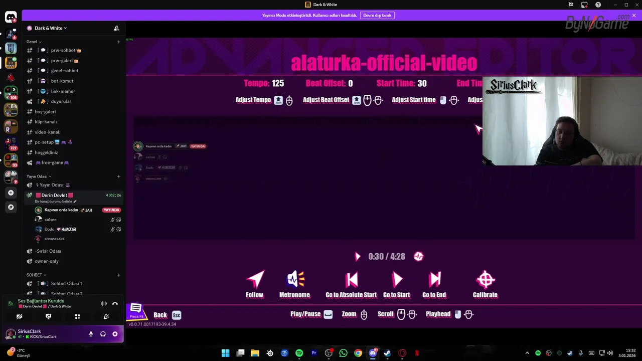Viewport: 642px width, 361px height.
Task: Click the screen share icon in voice panel
Action: (x=48, y=316)
